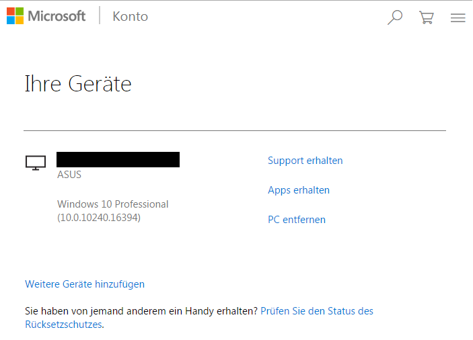Click the Microsoft wordmark text

point(57,16)
